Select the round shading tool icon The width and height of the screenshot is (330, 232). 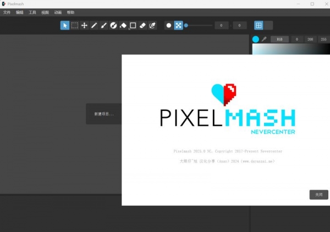(113, 25)
